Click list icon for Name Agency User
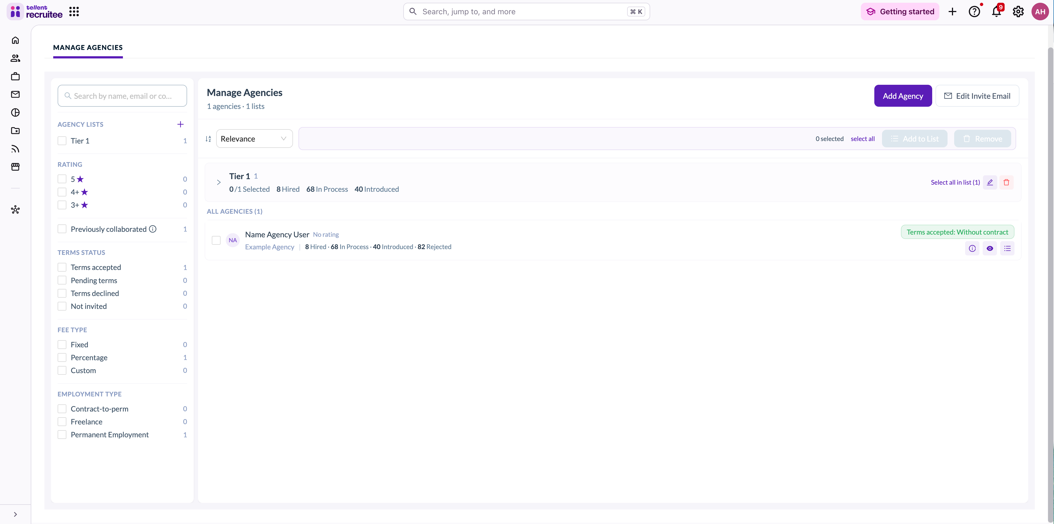The height and width of the screenshot is (524, 1054). [x=1007, y=248]
